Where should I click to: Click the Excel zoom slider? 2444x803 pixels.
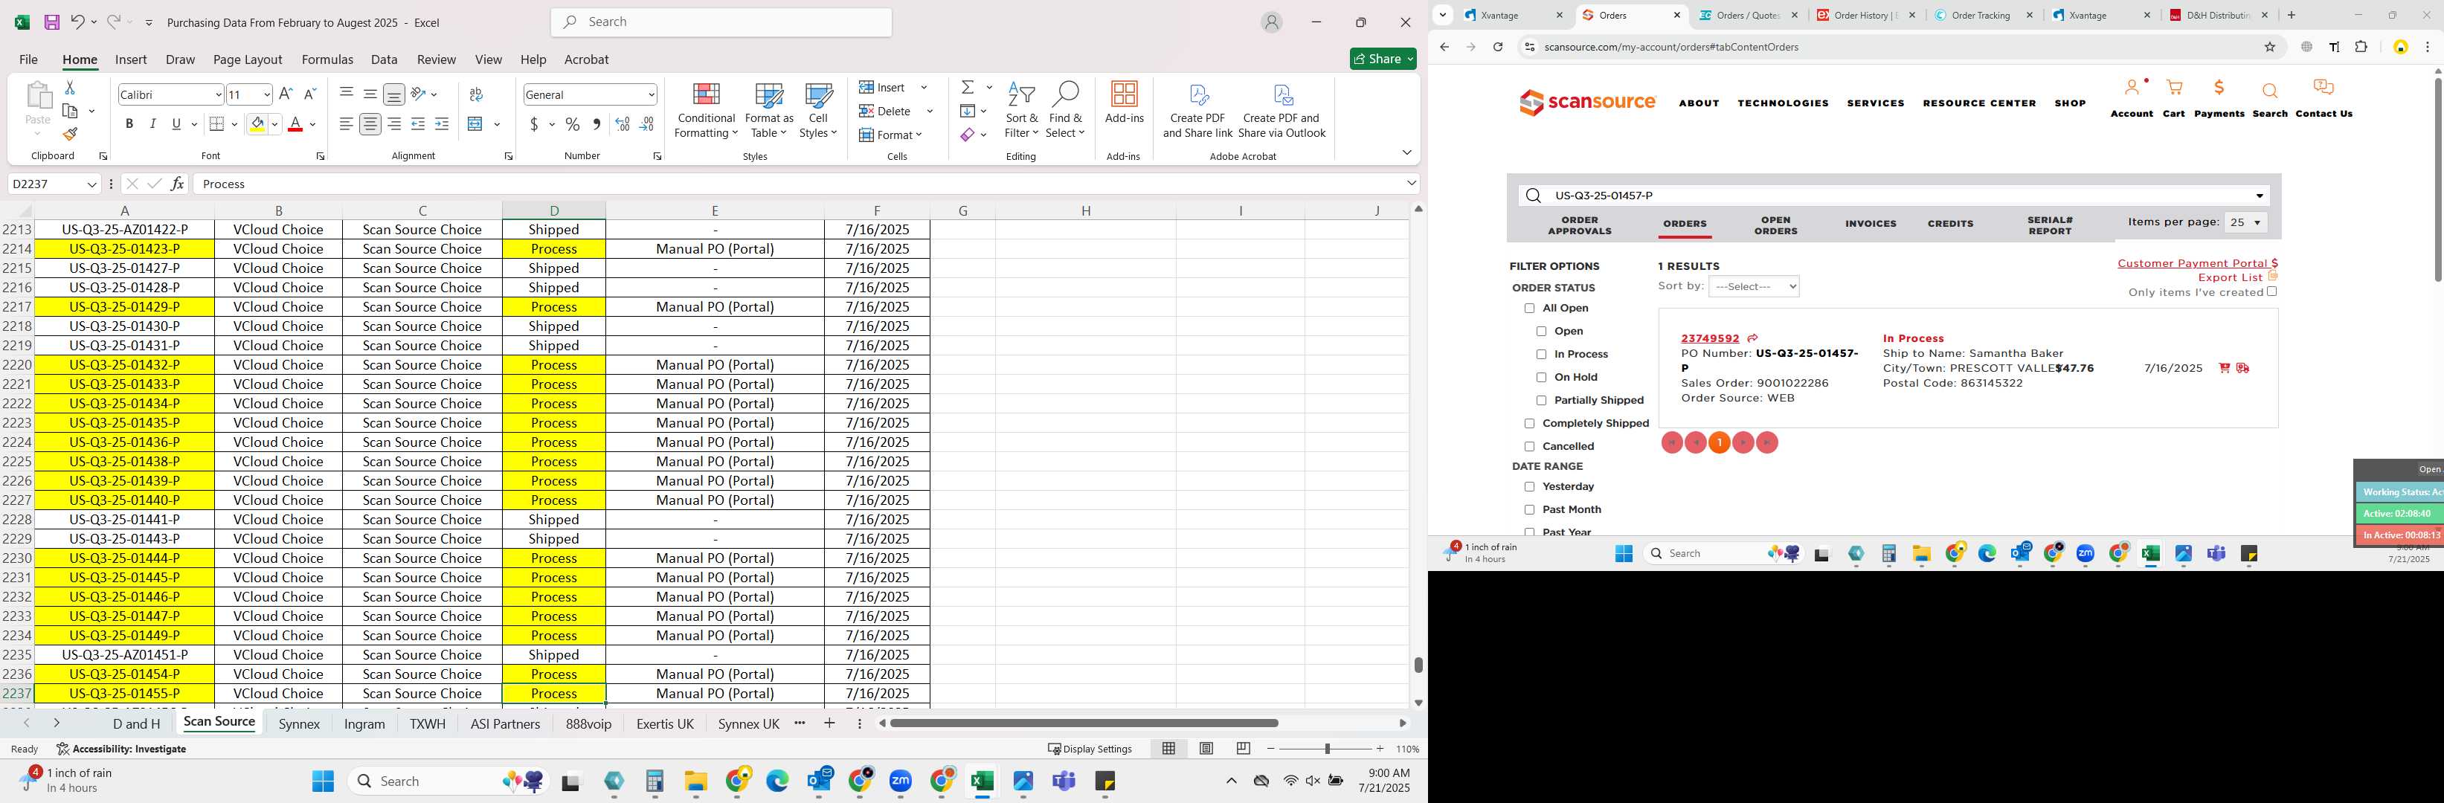1326,749
